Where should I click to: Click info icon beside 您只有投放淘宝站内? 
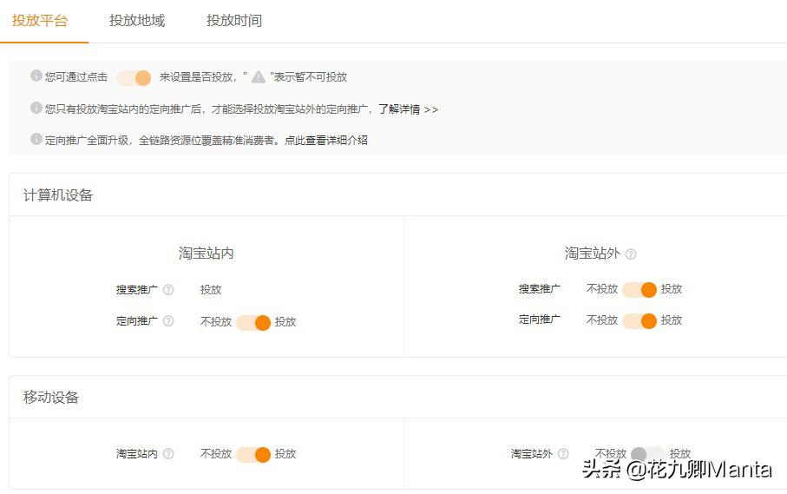click(36, 108)
